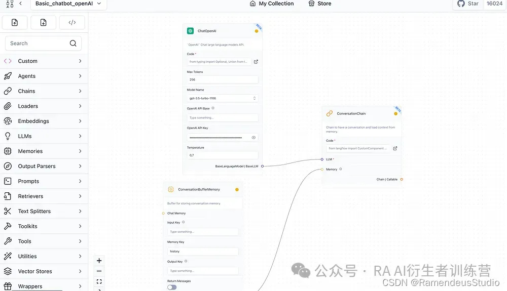Screen dimensions: 507x291
Task: Select the Output Parsers category label
Action: pos(37,166)
